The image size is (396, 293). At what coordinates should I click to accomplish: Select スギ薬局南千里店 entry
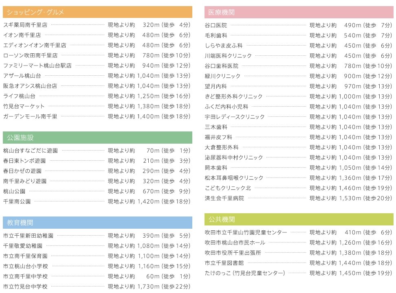[25, 25]
